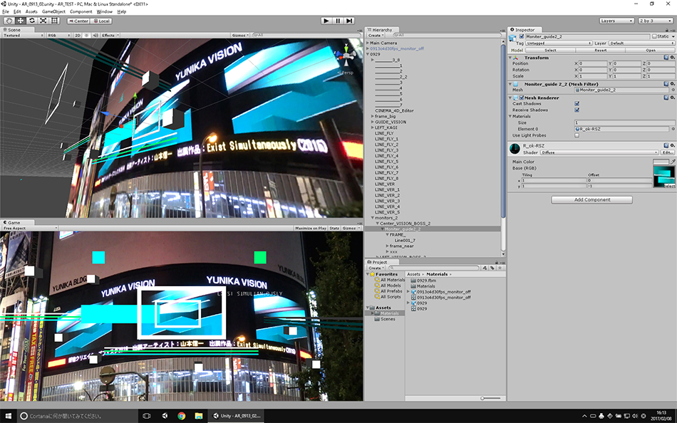Toggle Use Light Probes checkbox
The height and width of the screenshot is (423, 677).
pyautogui.click(x=577, y=135)
